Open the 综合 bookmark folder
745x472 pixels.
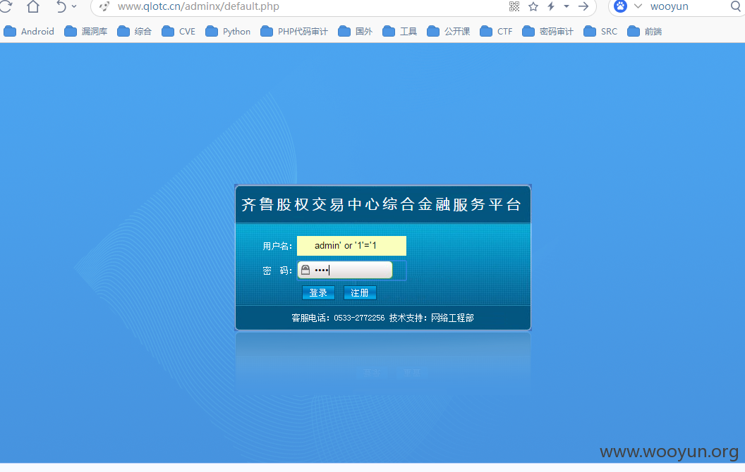click(135, 31)
